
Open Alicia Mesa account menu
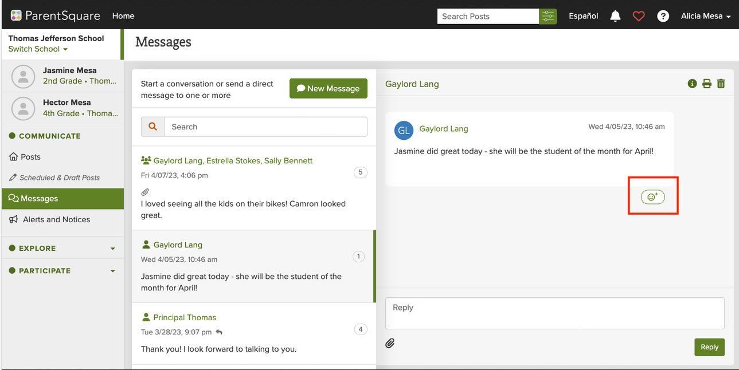pyautogui.click(x=706, y=16)
